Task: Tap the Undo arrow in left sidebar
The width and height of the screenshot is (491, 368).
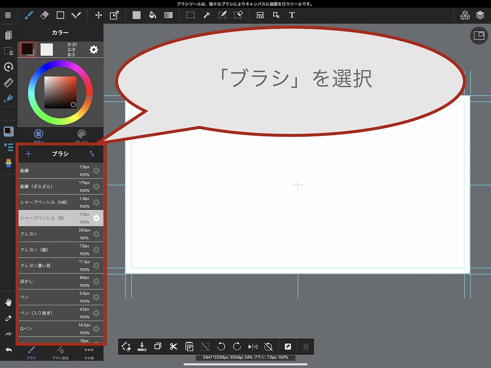Action: [x=8, y=349]
